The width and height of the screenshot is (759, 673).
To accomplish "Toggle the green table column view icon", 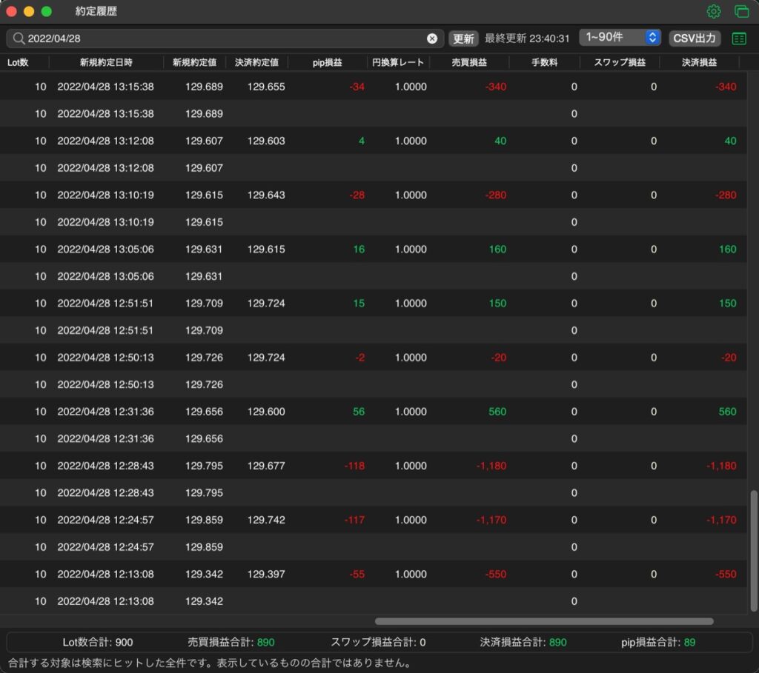I will click(739, 38).
